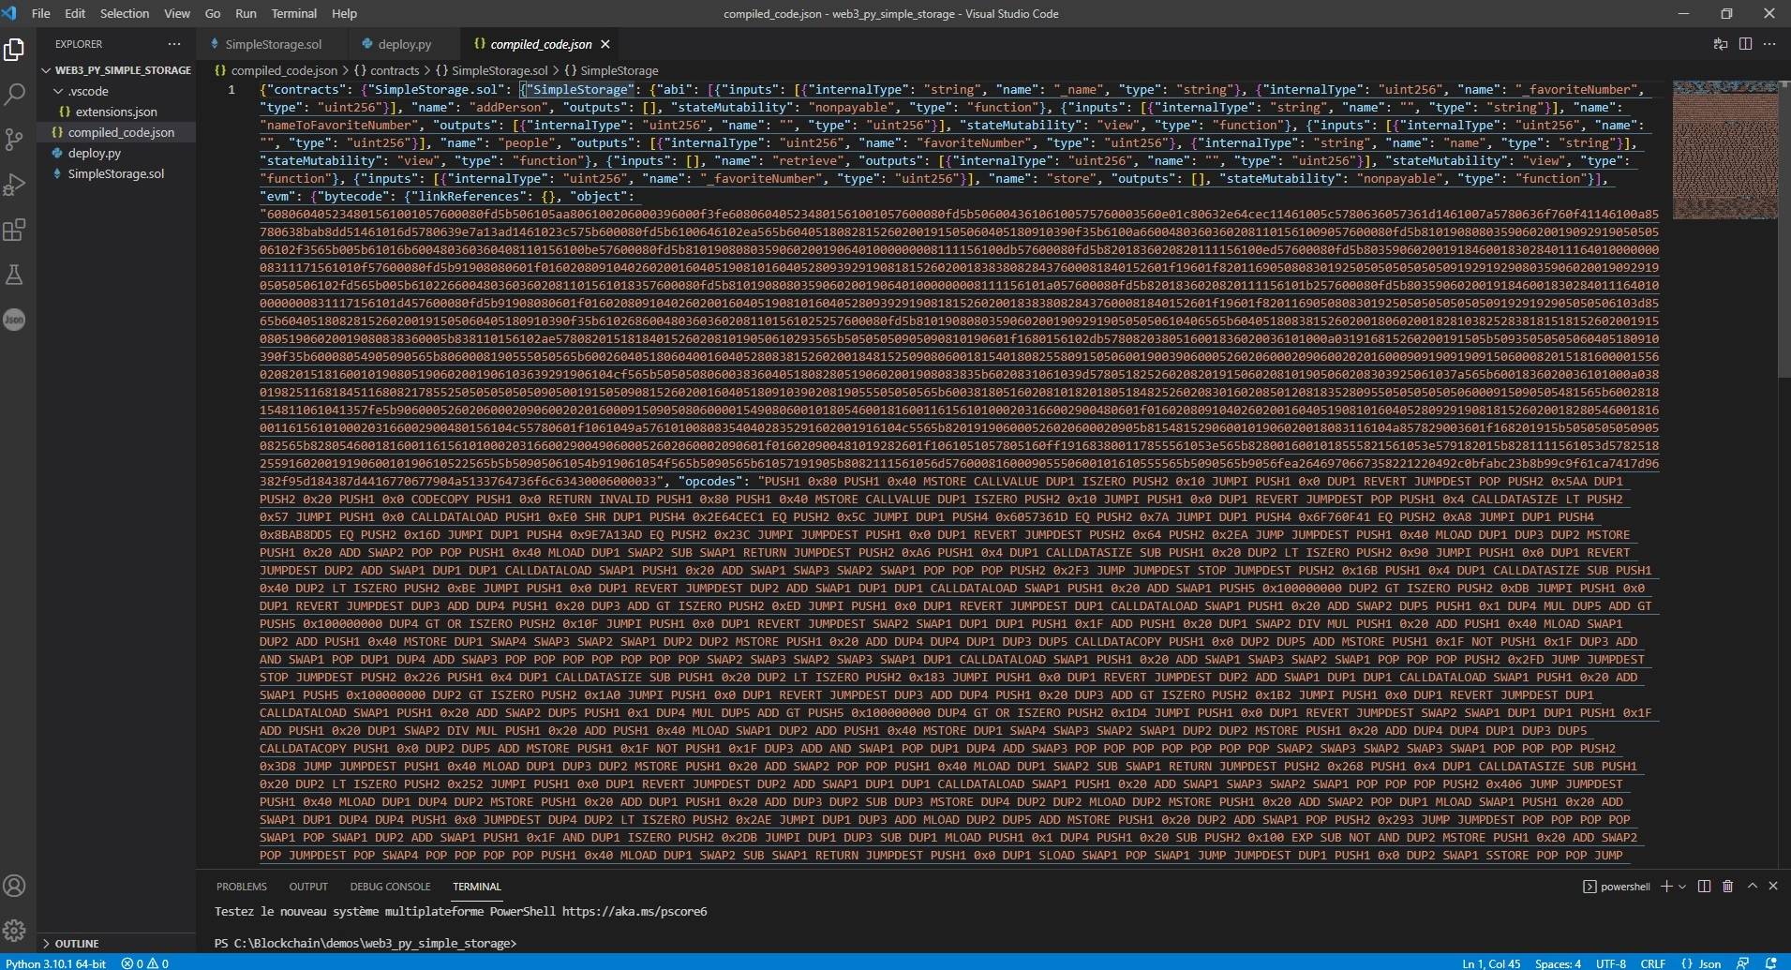Open the Testing flask view

coord(14,275)
